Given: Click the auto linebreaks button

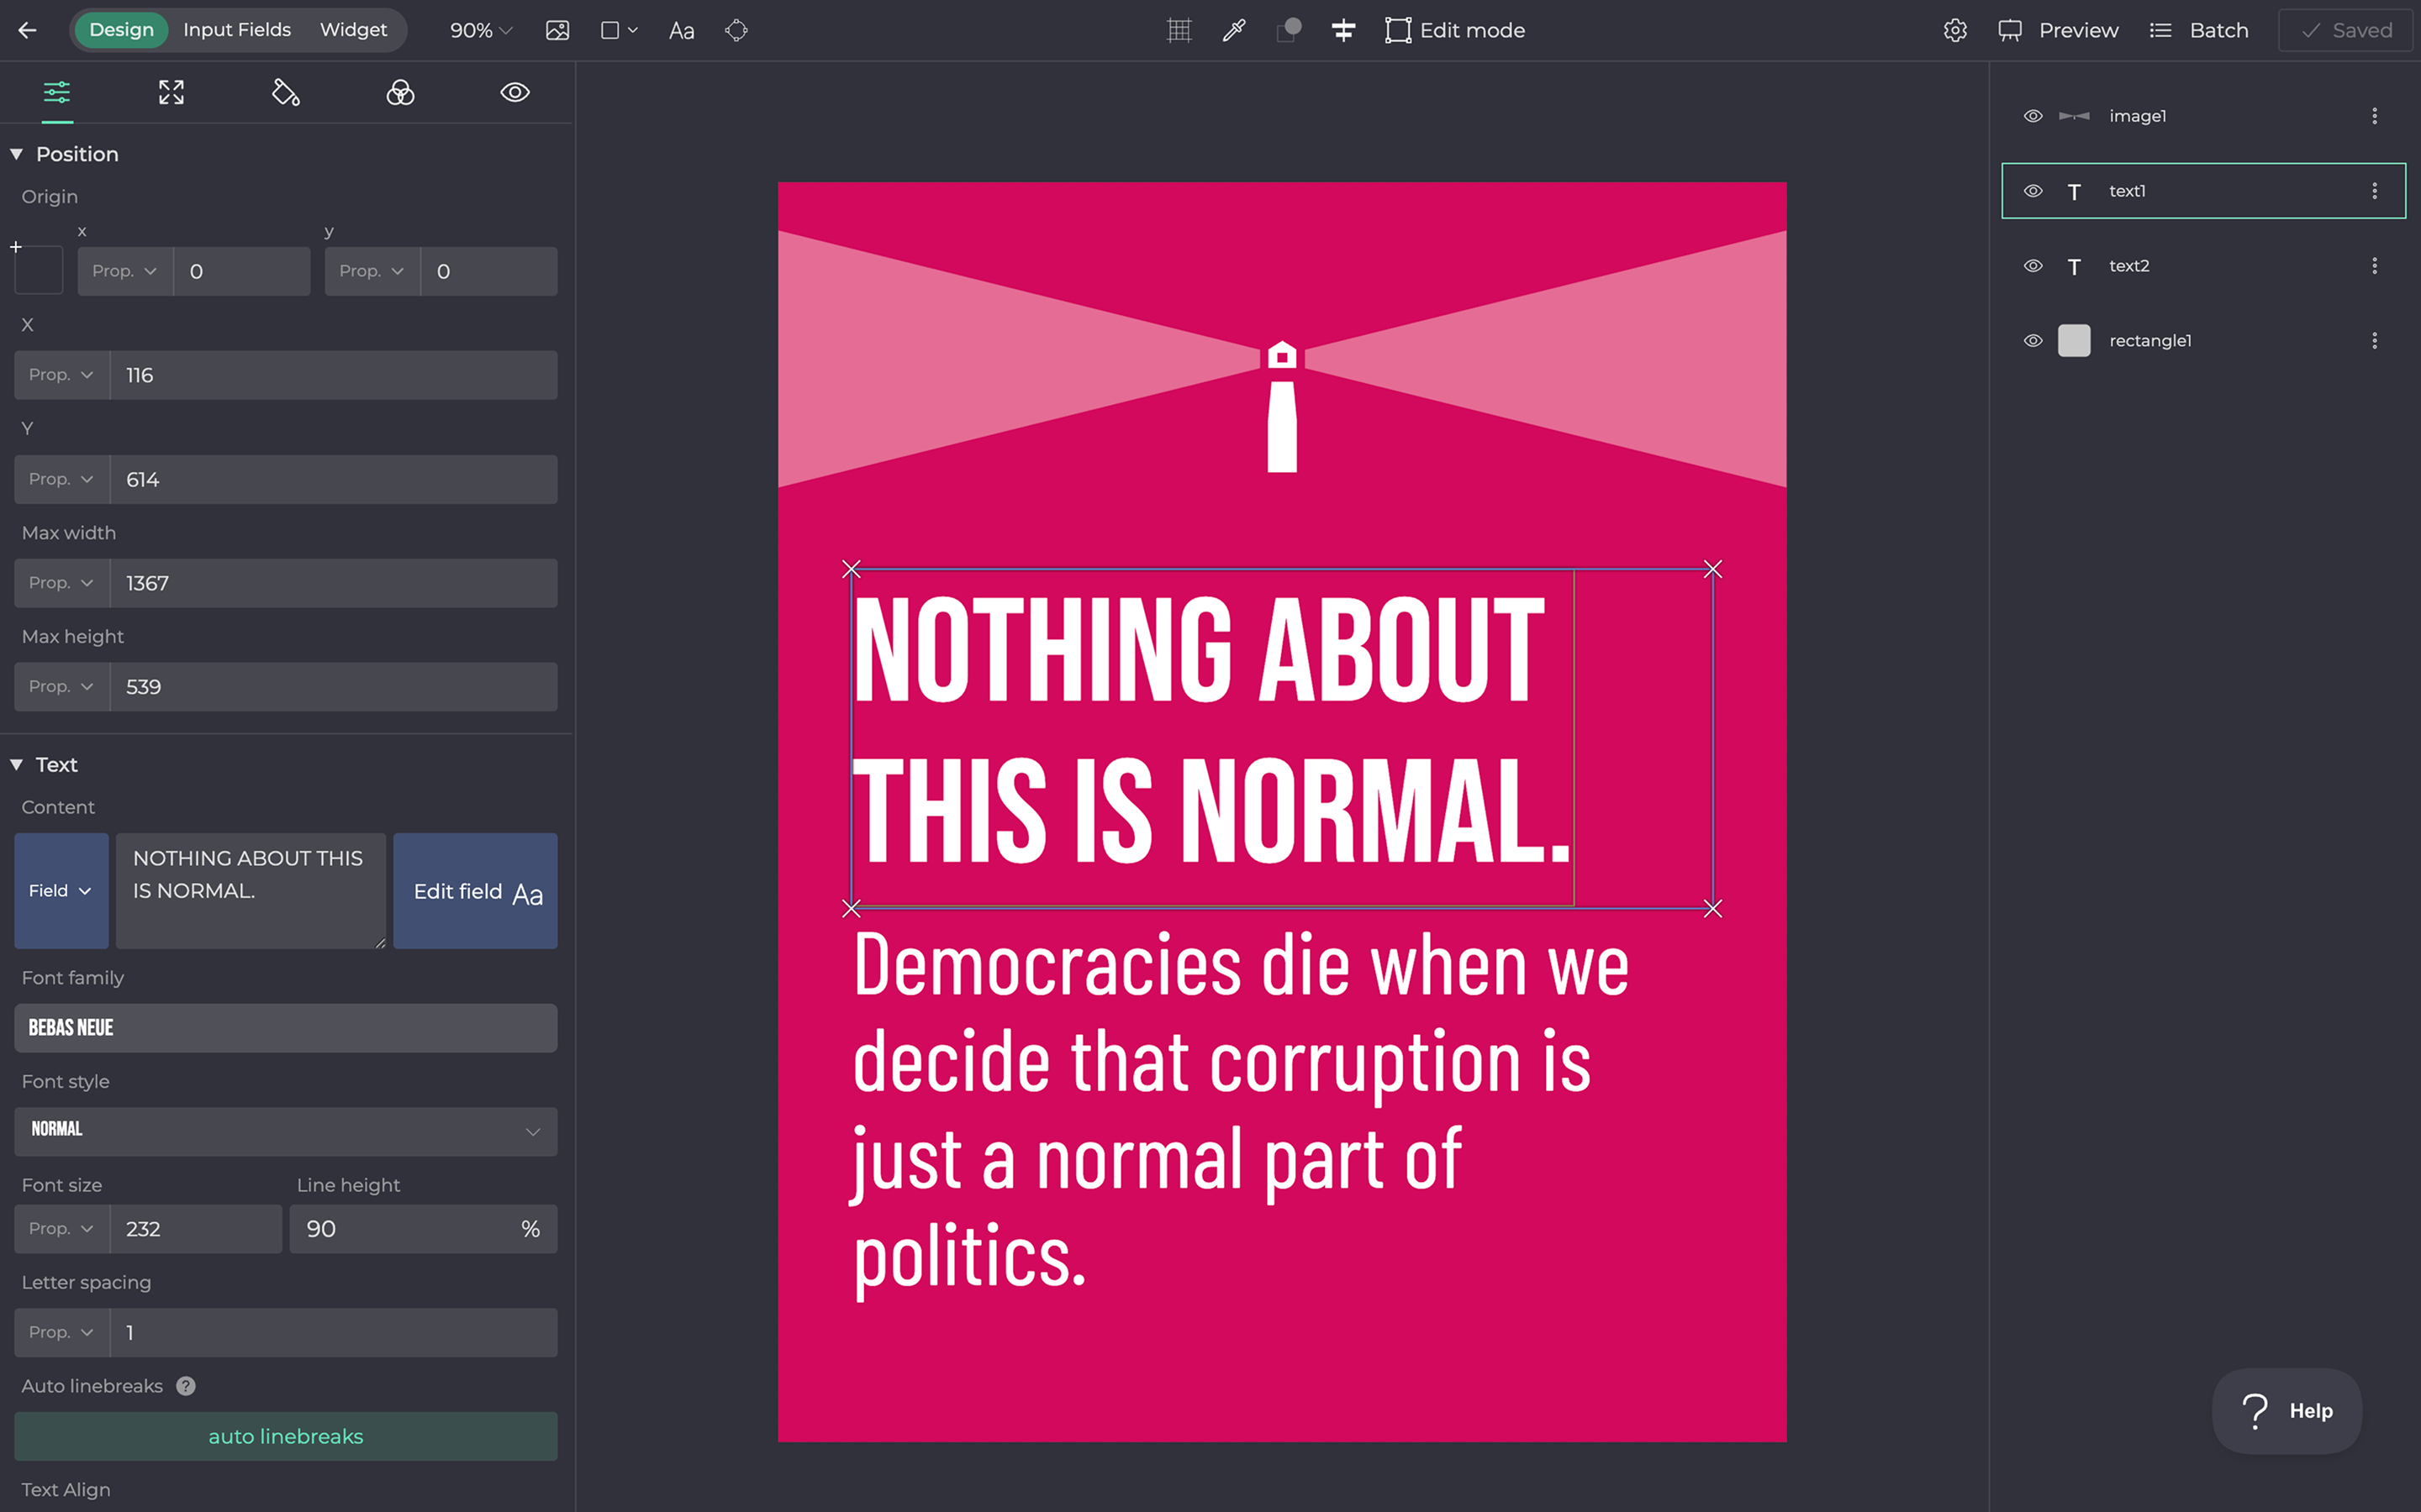Looking at the screenshot, I should pyautogui.click(x=285, y=1436).
